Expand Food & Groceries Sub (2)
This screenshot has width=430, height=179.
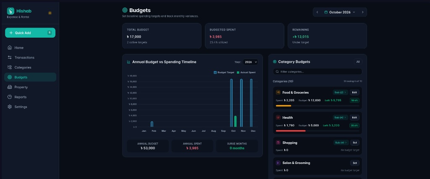pos(340,92)
